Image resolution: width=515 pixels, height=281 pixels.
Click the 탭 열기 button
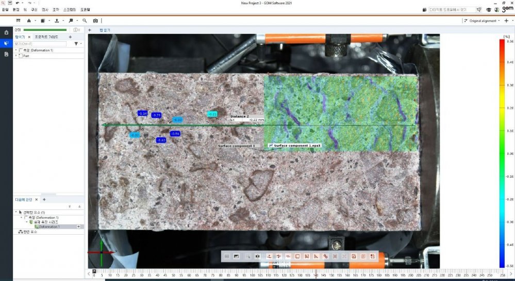[105, 30]
